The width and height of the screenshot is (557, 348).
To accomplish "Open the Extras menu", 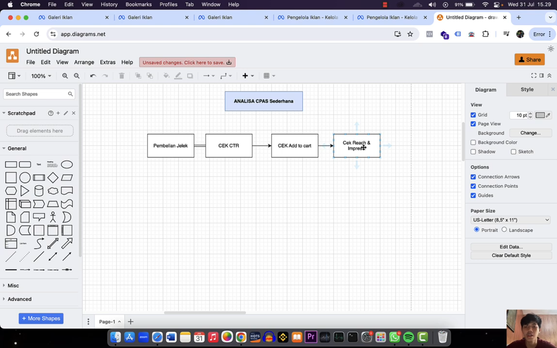I will click(x=108, y=62).
